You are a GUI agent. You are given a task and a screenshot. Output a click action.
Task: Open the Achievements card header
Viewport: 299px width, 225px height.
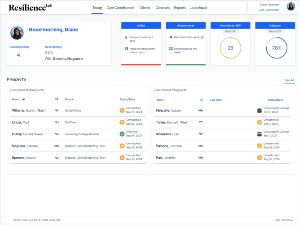[186, 25]
